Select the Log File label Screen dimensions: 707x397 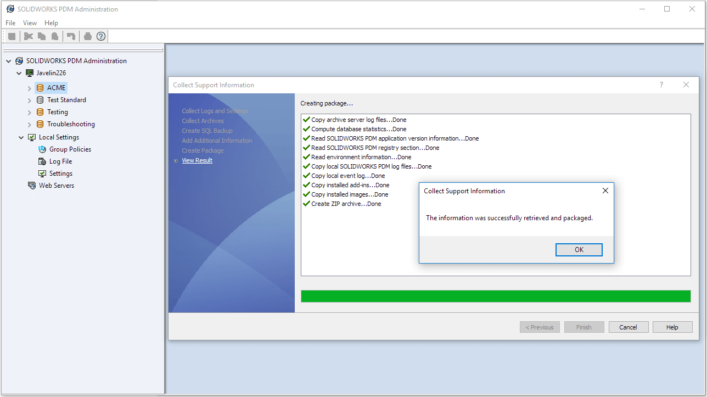click(x=60, y=161)
